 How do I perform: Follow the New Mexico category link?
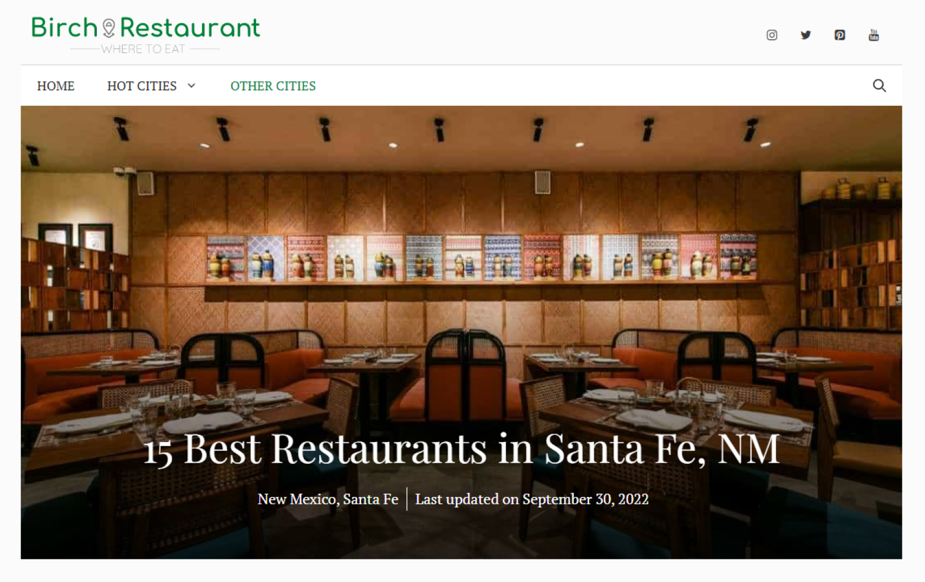click(x=297, y=499)
